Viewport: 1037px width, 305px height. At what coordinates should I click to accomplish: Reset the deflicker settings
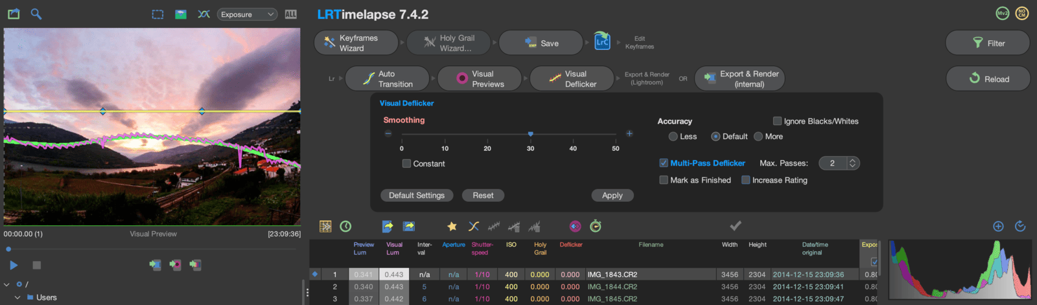[483, 196]
